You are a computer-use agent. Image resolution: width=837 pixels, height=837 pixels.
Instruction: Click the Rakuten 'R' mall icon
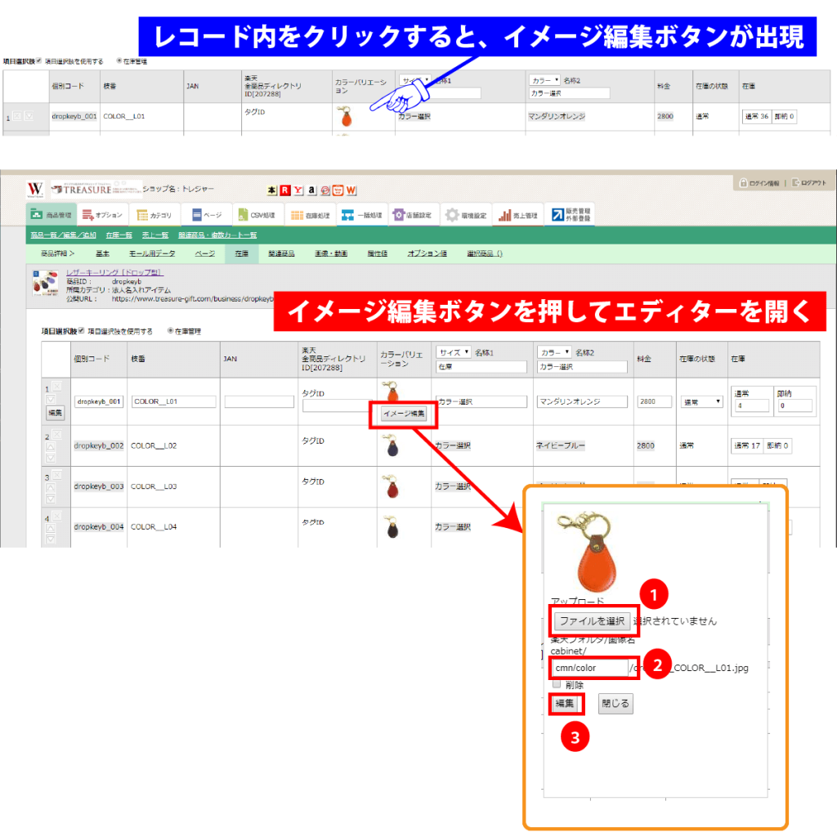[x=285, y=190]
